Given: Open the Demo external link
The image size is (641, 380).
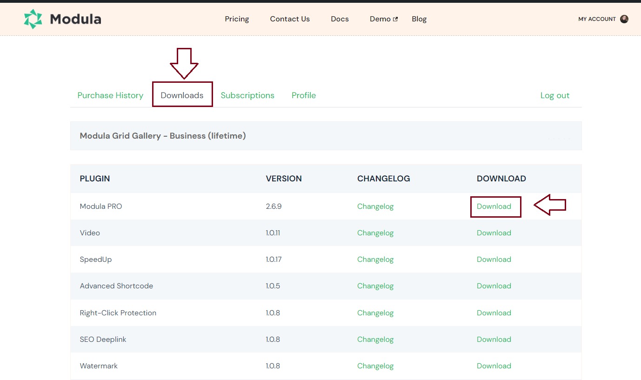Looking at the screenshot, I should coord(383,19).
